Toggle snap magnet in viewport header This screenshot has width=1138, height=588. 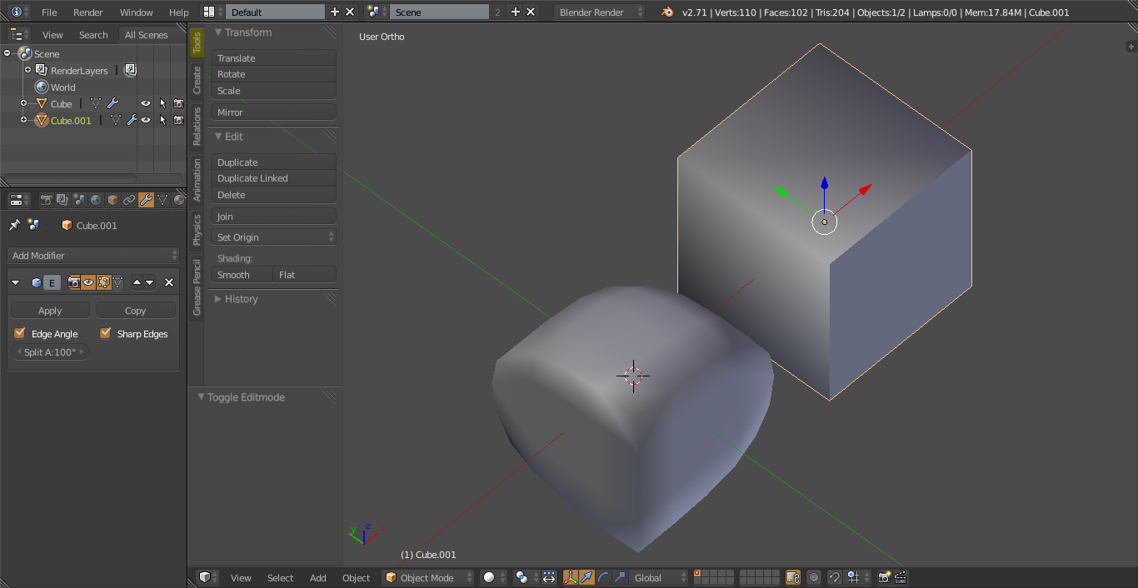coord(835,577)
